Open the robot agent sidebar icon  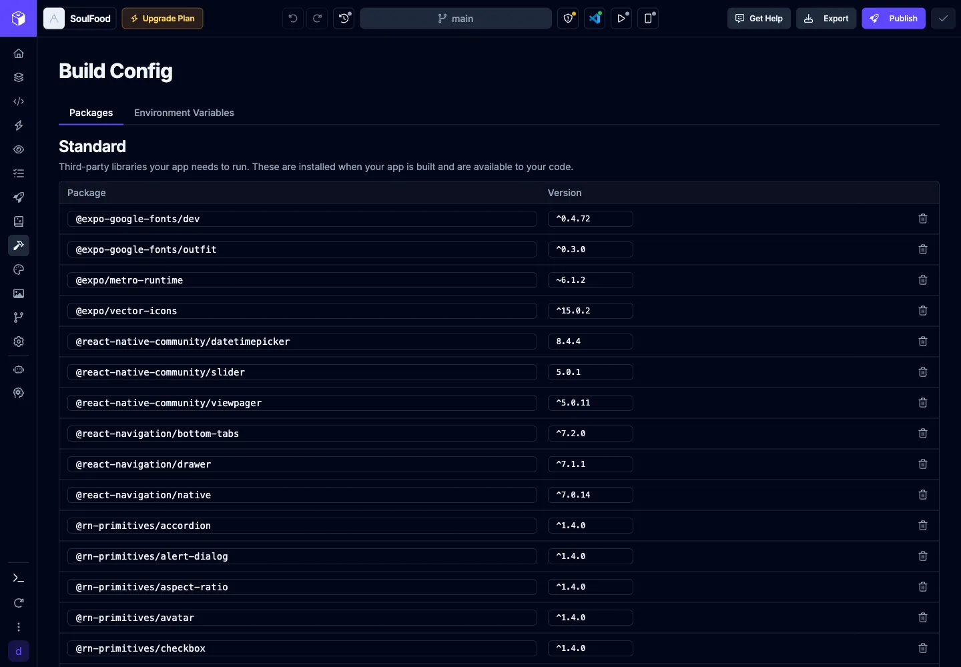point(19,370)
